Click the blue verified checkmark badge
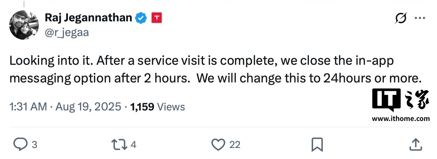The width and height of the screenshot is (437, 159). point(141,17)
